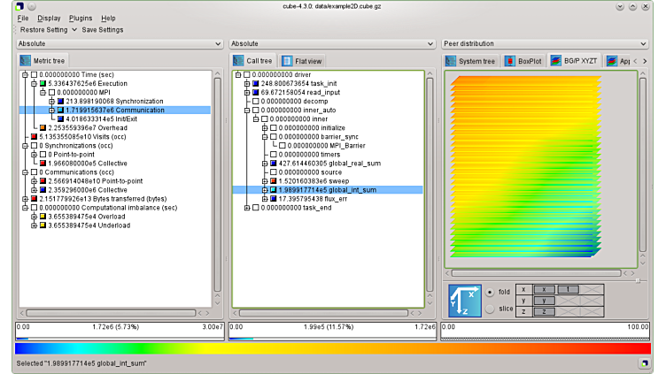
Task: Open the metric tree Absolute dropdown
Action: [x=119, y=43]
